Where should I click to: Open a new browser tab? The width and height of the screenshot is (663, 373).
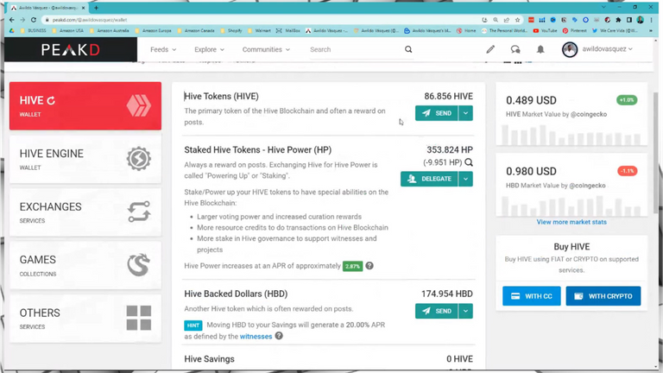[97, 8]
